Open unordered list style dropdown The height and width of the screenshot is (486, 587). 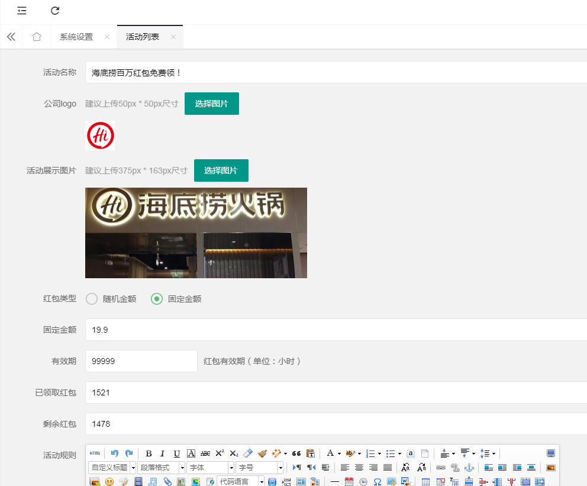(x=400, y=454)
